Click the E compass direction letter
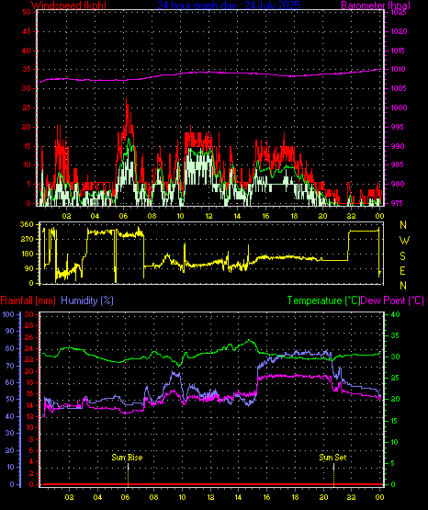The width and height of the screenshot is (428, 510). coord(402,270)
